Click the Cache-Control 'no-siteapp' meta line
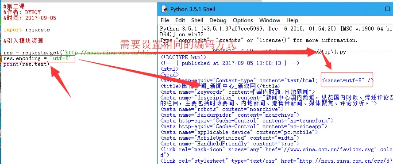Viewport: 393px width, 164px height. tap(244, 126)
